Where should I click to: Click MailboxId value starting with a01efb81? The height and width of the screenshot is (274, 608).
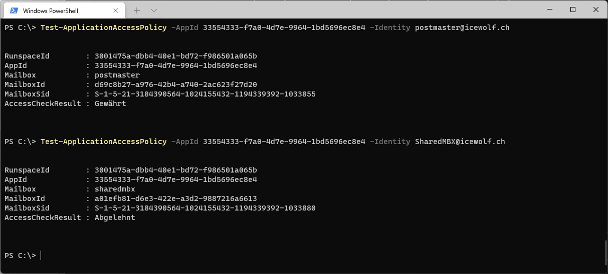175,198
